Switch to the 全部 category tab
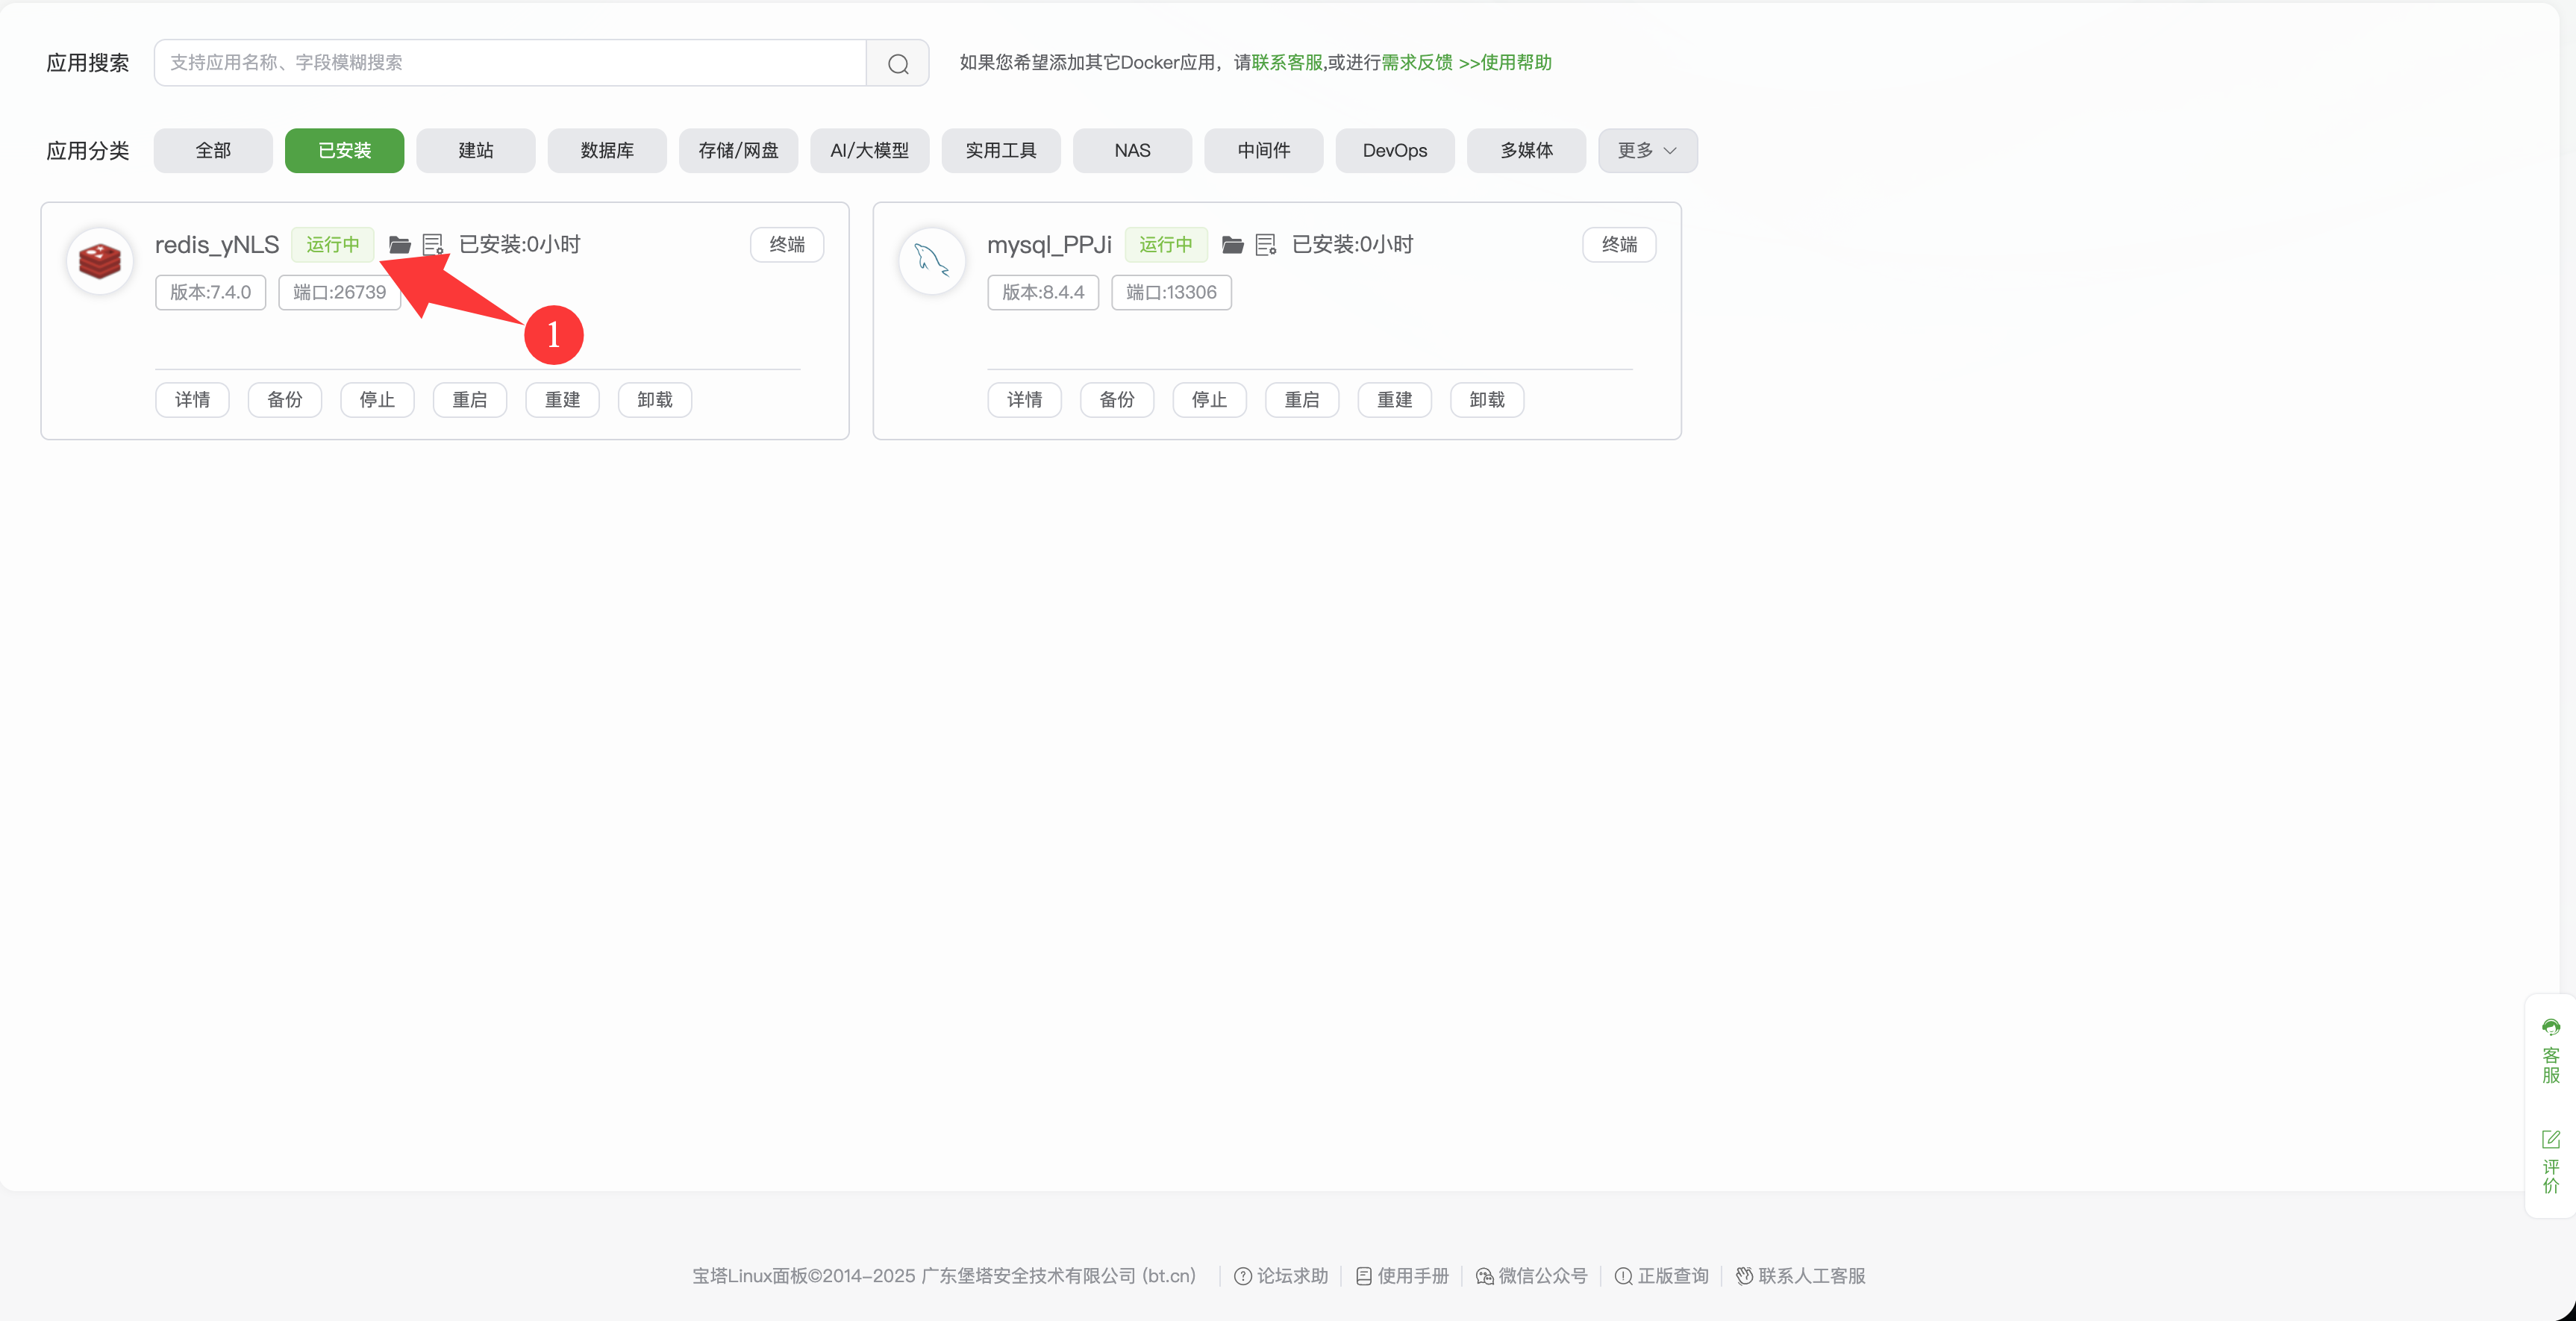The width and height of the screenshot is (2576, 1321). tap(212, 151)
